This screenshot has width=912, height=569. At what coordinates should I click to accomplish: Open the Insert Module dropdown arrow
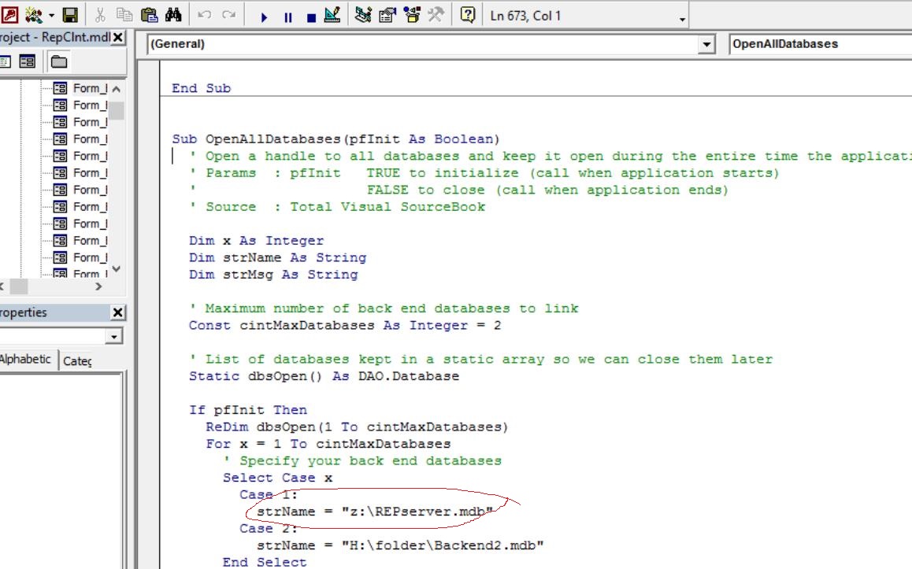pyautogui.click(x=51, y=16)
